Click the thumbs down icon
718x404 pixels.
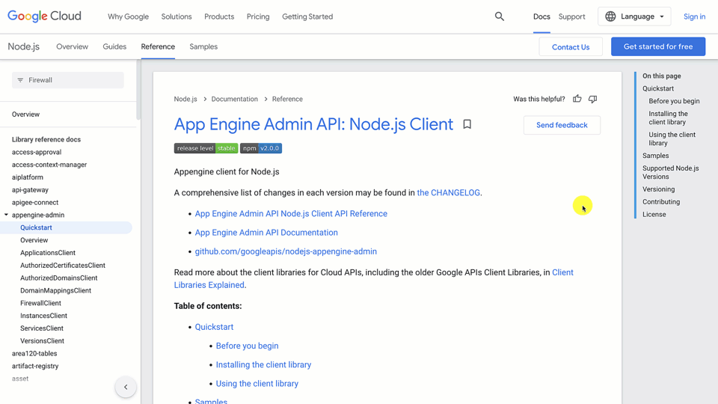[x=592, y=99]
